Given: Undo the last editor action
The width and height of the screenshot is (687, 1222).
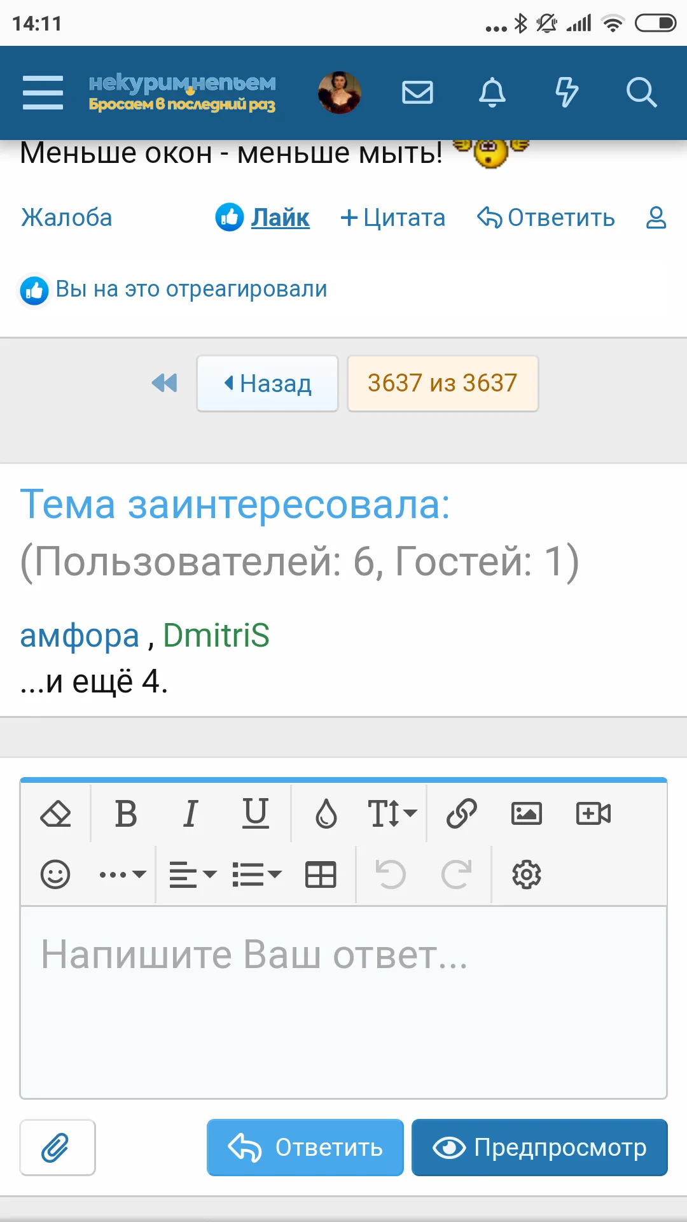Looking at the screenshot, I should 391,874.
